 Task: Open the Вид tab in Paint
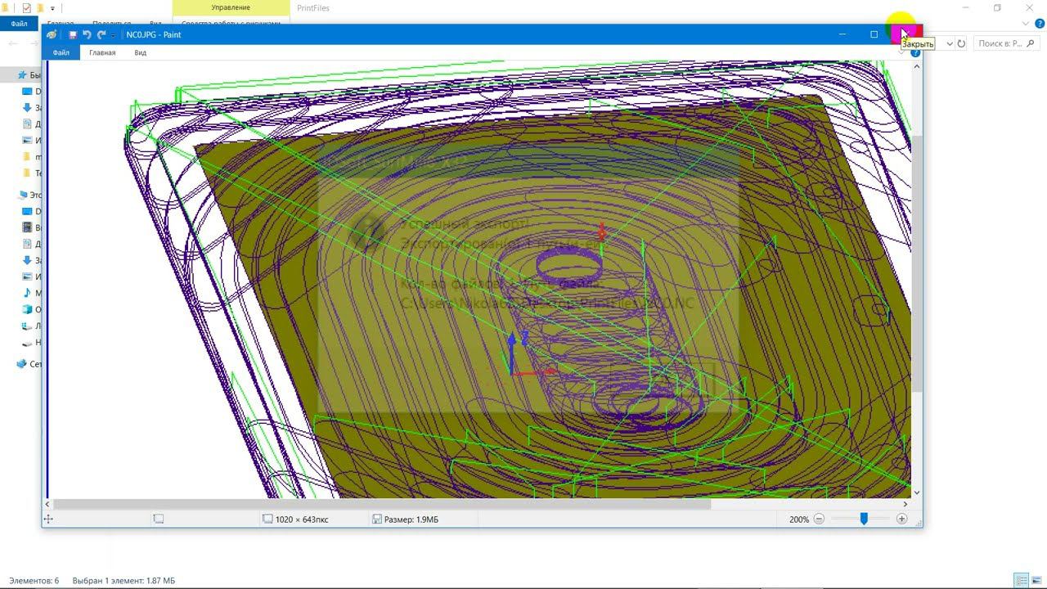tap(141, 52)
